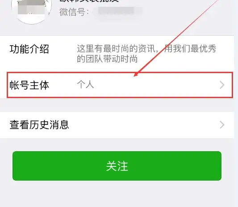Viewport: 238px width, 207px height.
Task: View the blurred account avatar picture
Action: (x=31, y=9)
